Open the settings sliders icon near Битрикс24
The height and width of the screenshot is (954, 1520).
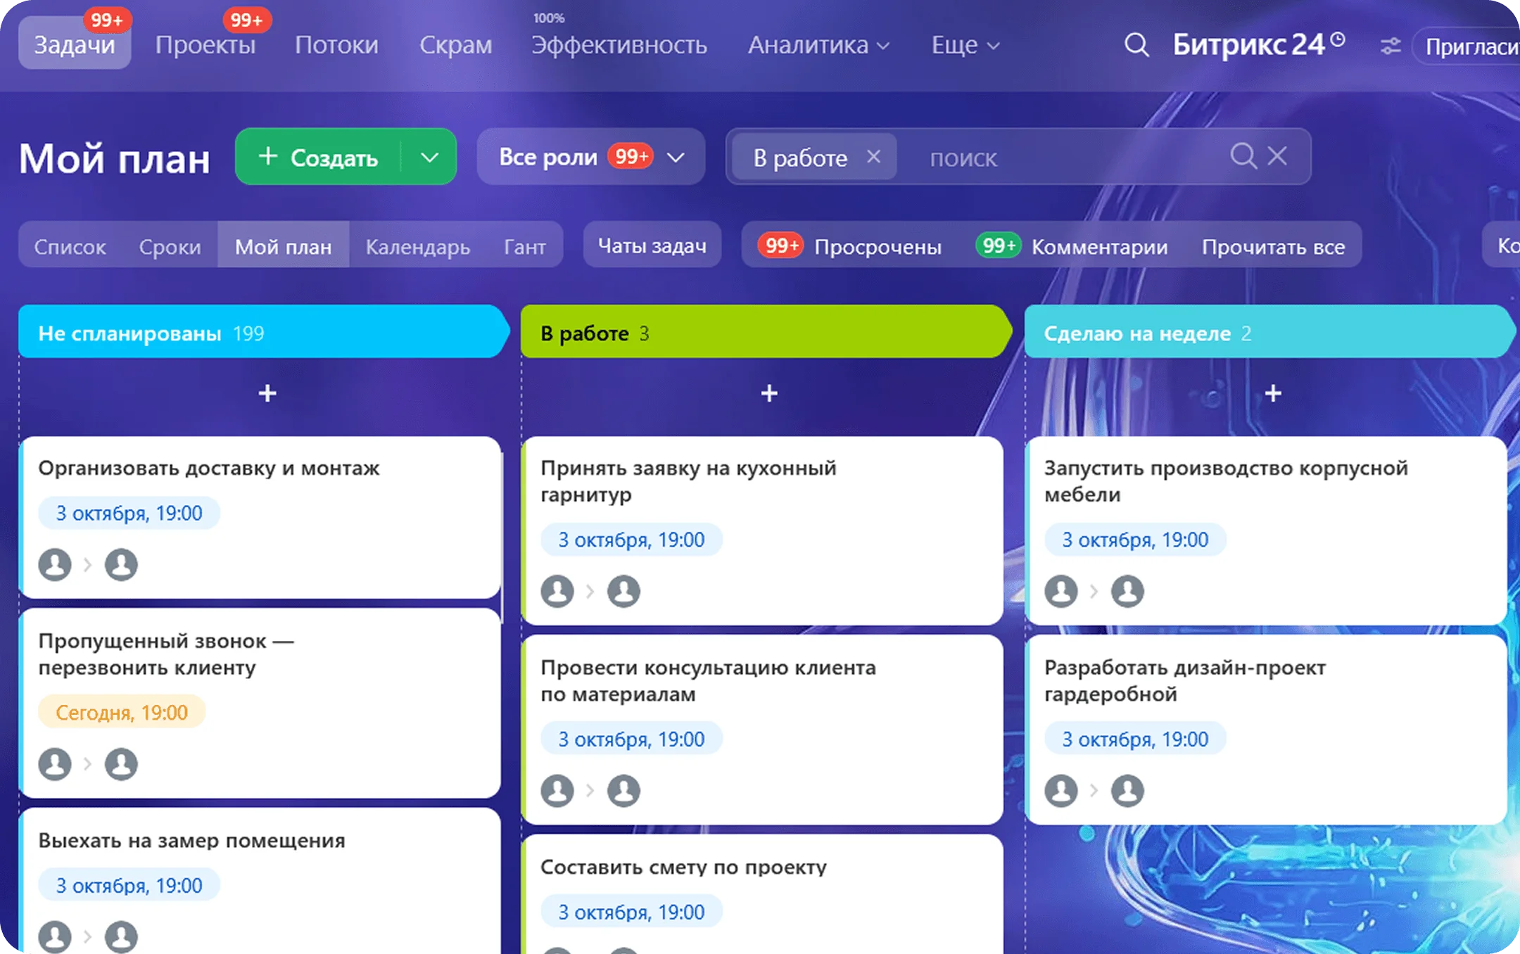[1390, 46]
